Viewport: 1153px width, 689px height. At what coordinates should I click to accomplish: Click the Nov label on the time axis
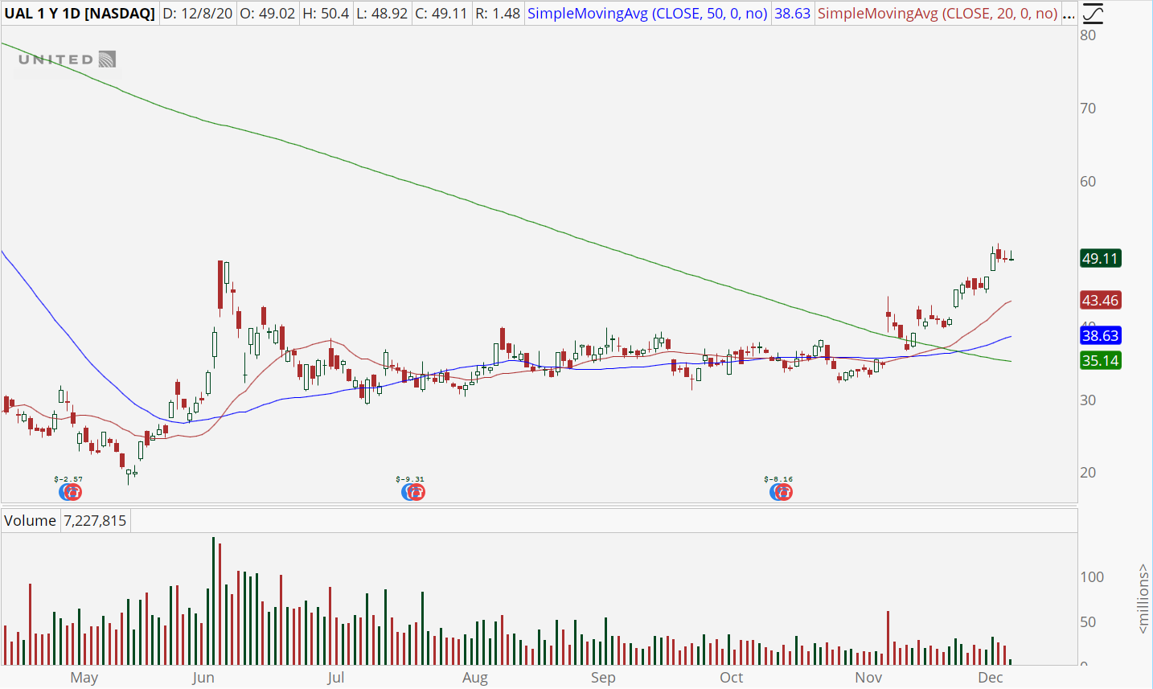[x=868, y=678]
